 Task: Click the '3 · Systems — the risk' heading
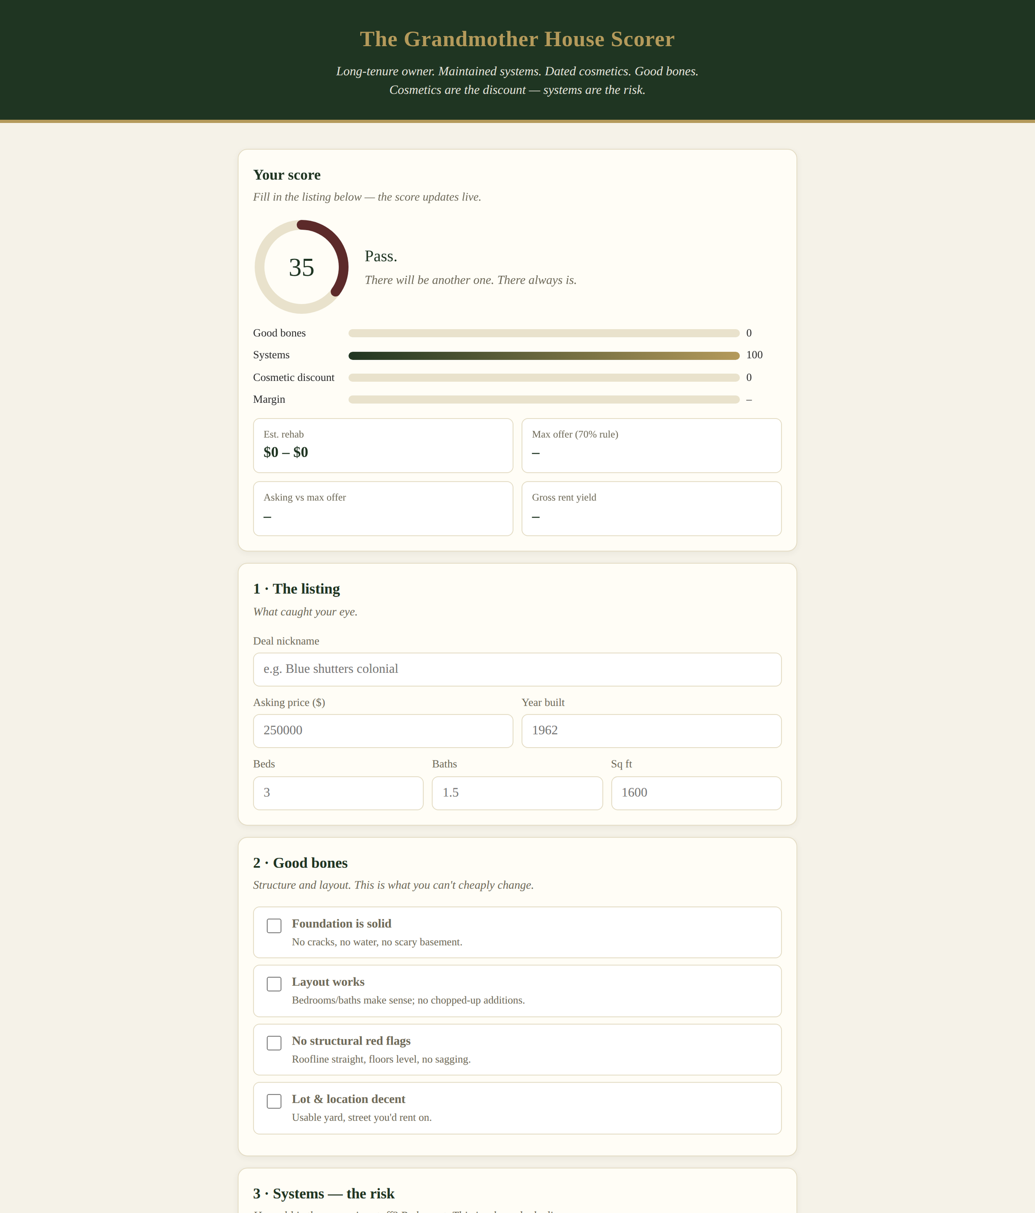pyautogui.click(x=324, y=1194)
